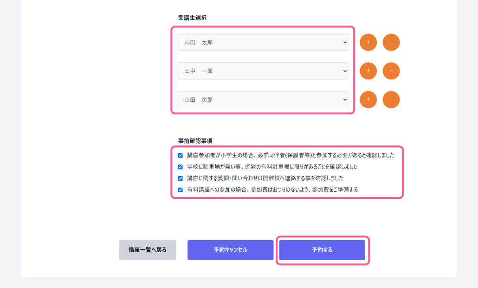The width and height of the screenshot is (478, 288).
Task: Click the 事前確認事項 section heading
Action: [195, 140]
